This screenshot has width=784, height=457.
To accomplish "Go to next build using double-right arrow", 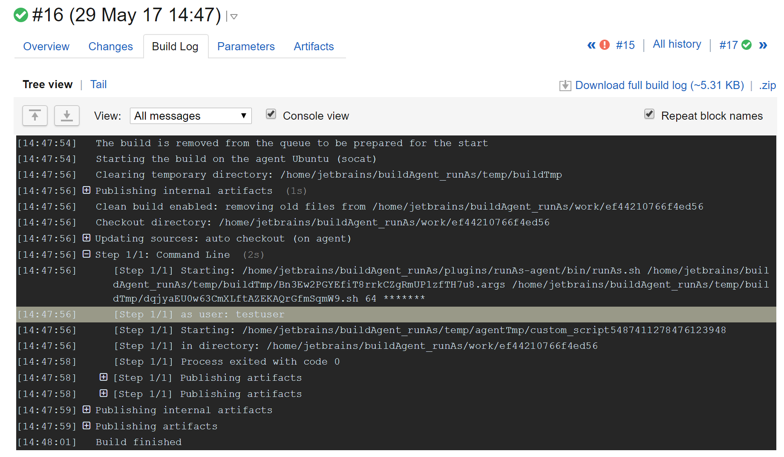I will click(x=763, y=45).
